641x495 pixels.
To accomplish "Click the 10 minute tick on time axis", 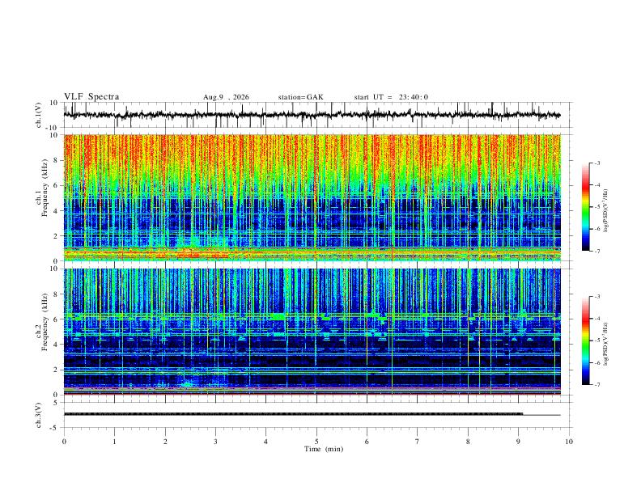I will point(569,442).
